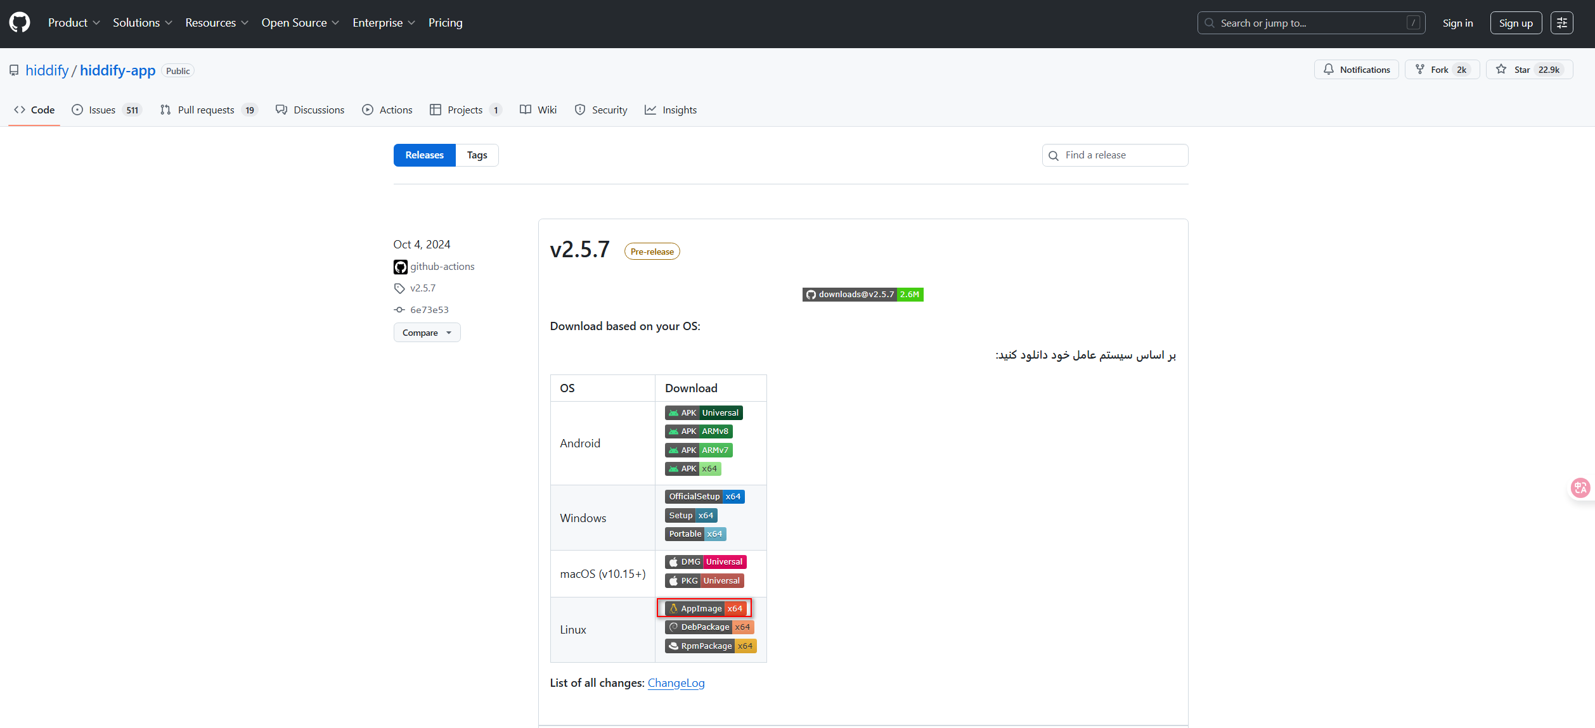Download the APK x64 badge
Viewport: 1595px width, 728px height.
pyautogui.click(x=693, y=469)
